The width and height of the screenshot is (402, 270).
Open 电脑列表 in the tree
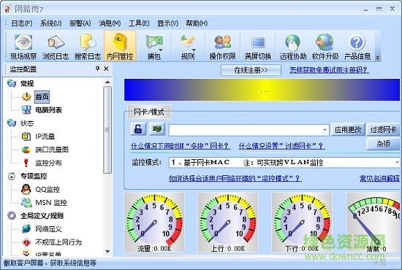[x=49, y=110]
